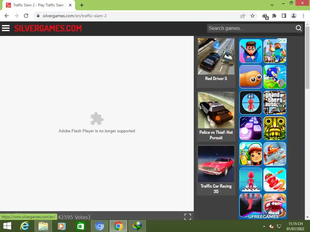The height and width of the screenshot is (232, 310).
Task: Click the scrollbar down arrow
Action: (307, 217)
